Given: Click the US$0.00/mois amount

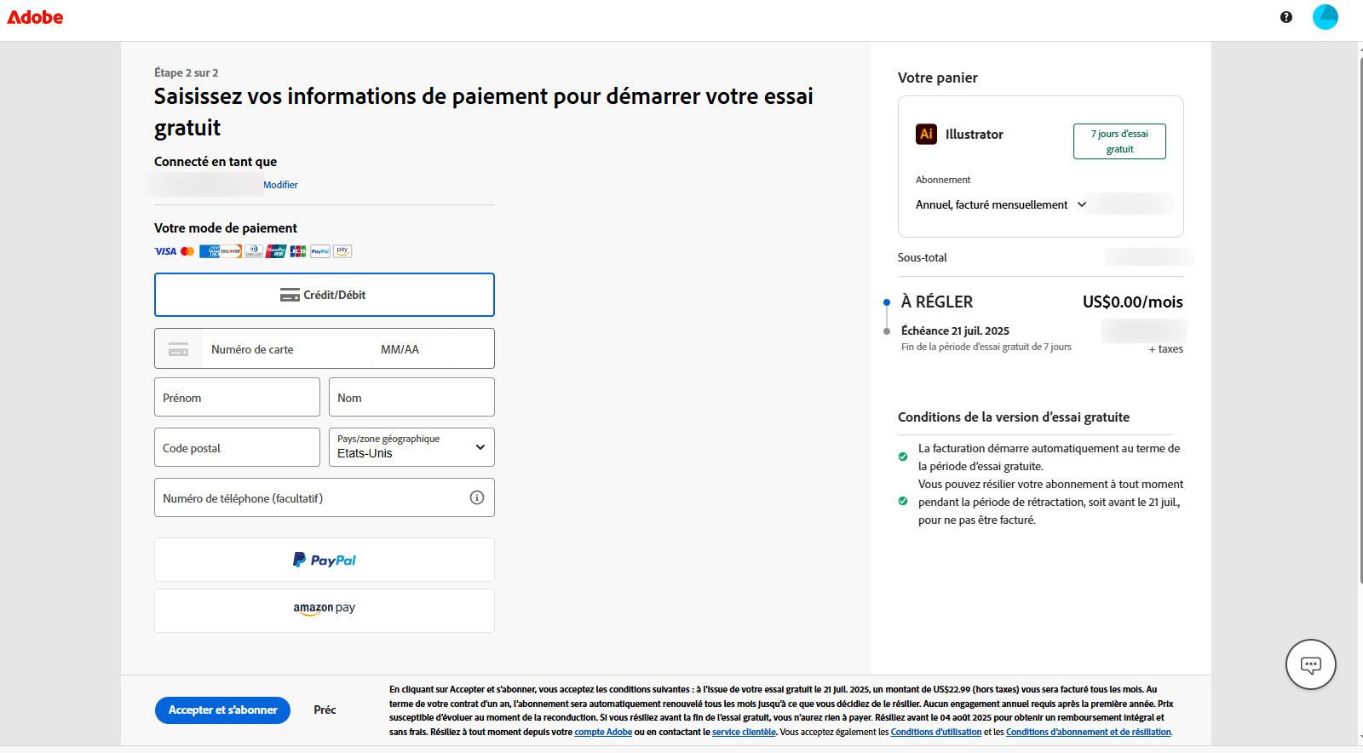Looking at the screenshot, I should pos(1132,302).
